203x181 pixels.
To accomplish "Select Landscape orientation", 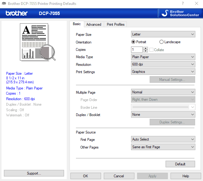I will [x=161, y=42].
